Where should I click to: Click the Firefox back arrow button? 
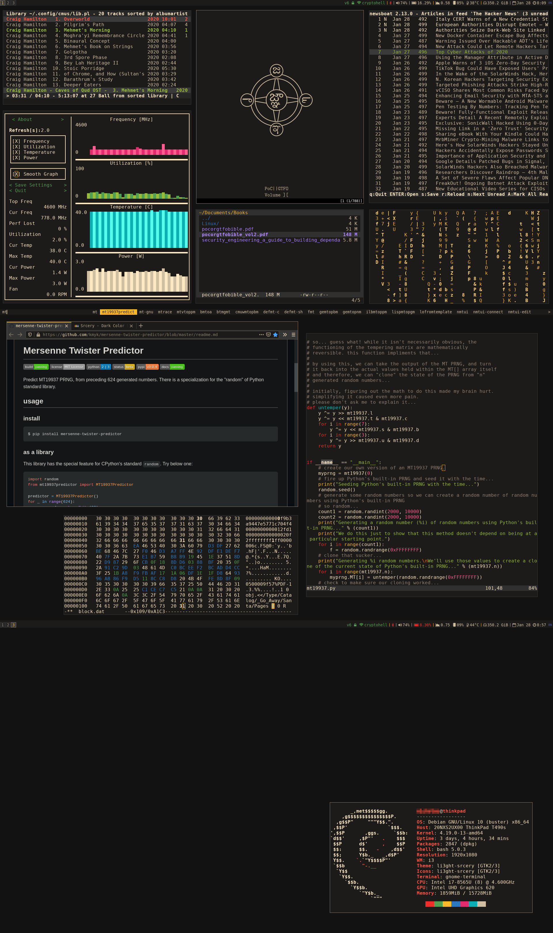pos(11,334)
